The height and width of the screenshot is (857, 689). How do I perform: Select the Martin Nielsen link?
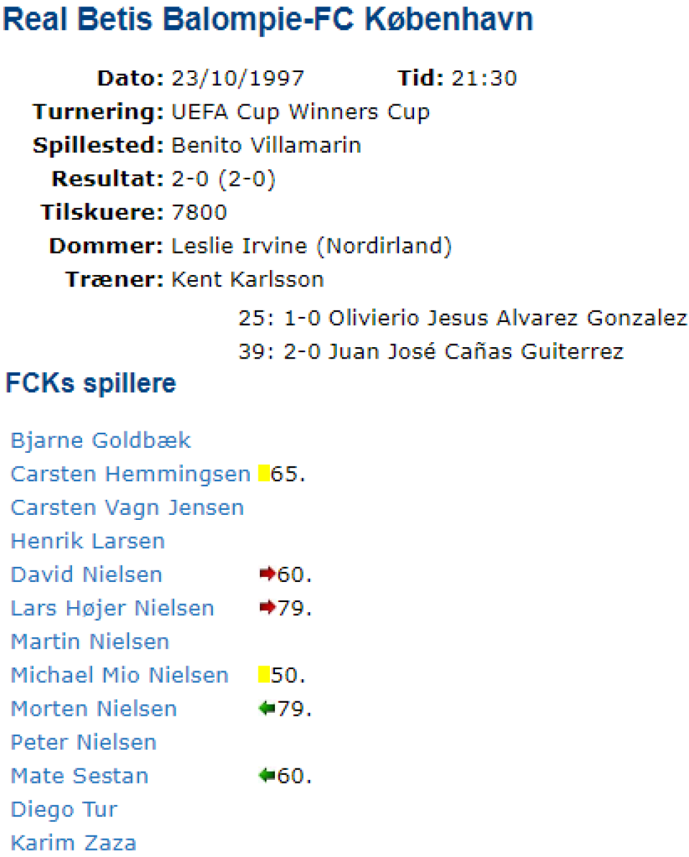tap(90, 642)
